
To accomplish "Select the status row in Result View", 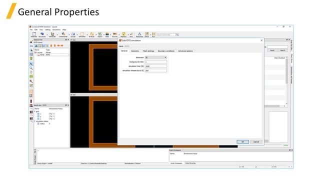I will pyautogui.click(x=52, y=123).
